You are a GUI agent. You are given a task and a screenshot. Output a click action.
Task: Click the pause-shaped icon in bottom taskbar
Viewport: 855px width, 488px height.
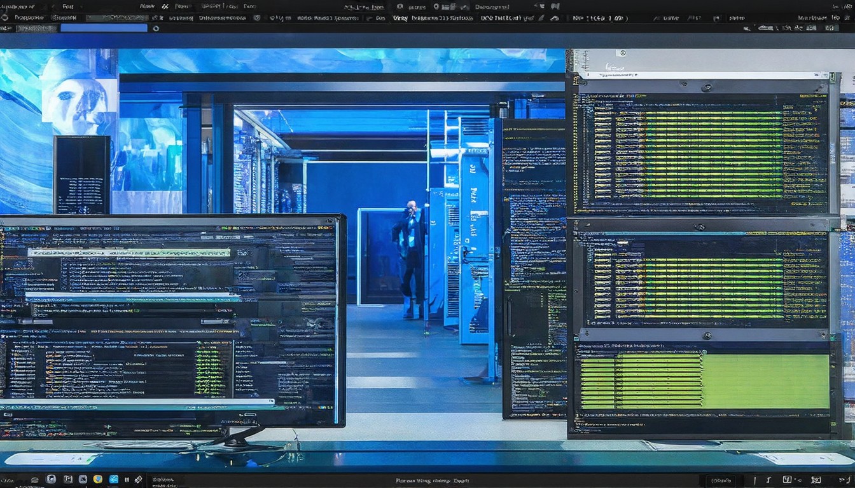click(127, 480)
